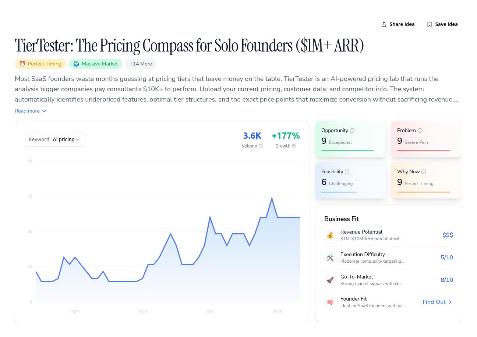Select the Massive Market tag
Image resolution: width=477 pixels, height=337 pixels.
pos(95,64)
